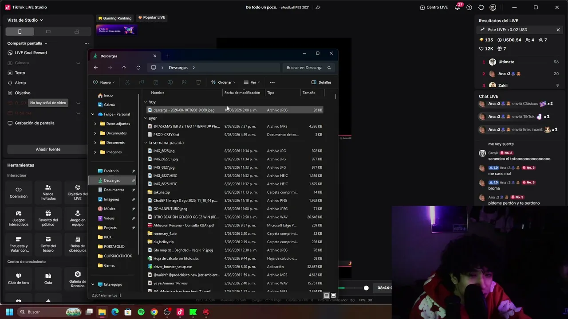
Task: Sort files by the Tamaño column header
Action: [309, 93]
